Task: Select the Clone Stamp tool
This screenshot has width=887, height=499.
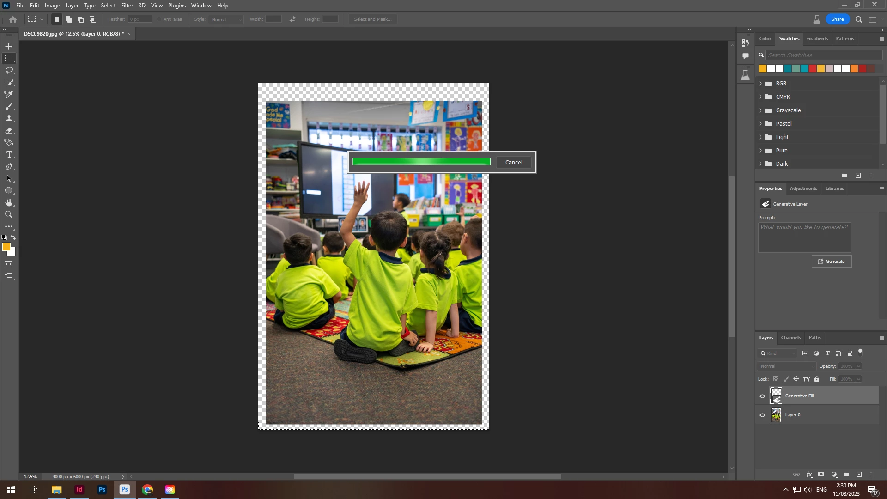Action: pyautogui.click(x=9, y=119)
